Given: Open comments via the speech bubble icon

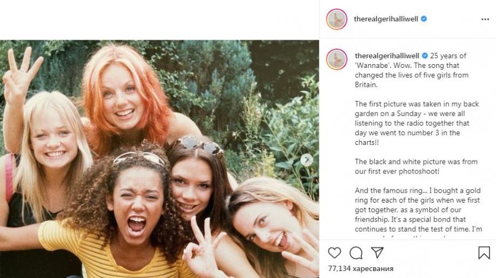Looking at the screenshot, I should tap(356, 253).
